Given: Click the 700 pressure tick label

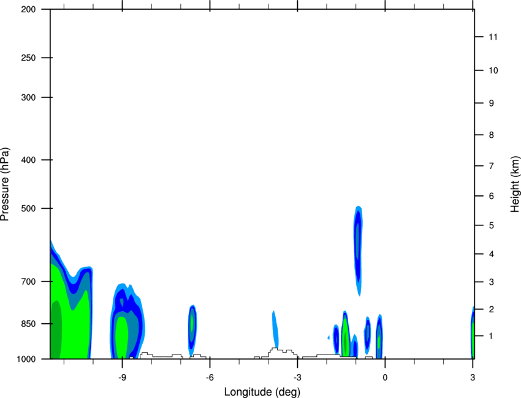Looking at the screenshot, I should [x=28, y=282].
